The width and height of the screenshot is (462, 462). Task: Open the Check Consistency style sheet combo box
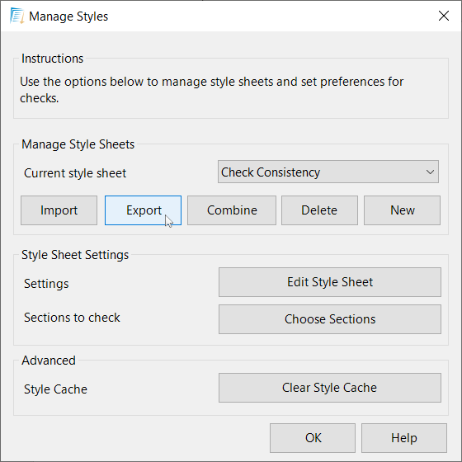pyautogui.click(x=328, y=172)
